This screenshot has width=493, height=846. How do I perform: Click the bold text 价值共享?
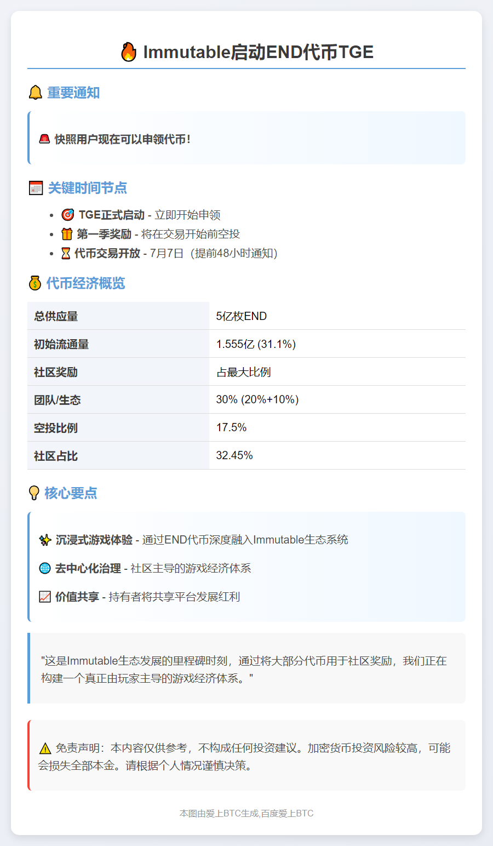pyautogui.click(x=77, y=597)
